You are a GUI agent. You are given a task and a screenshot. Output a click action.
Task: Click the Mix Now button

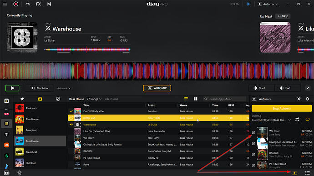[x=40, y=88]
